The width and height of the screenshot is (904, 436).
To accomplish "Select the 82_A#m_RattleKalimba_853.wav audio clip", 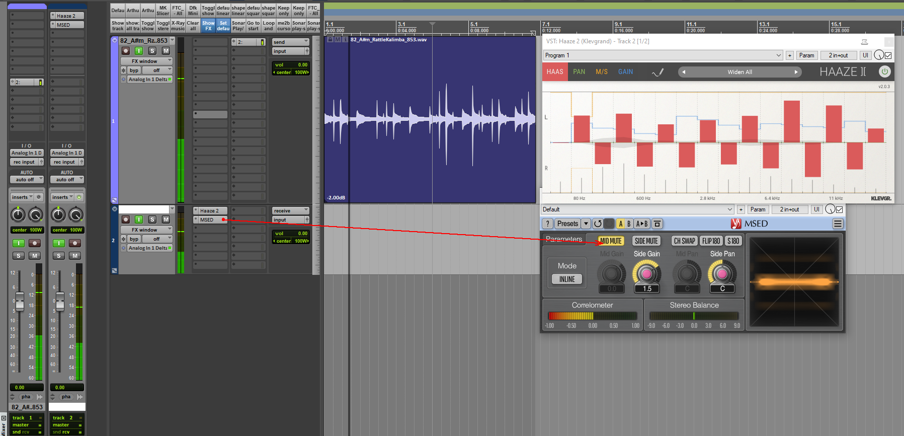I will 430,119.
